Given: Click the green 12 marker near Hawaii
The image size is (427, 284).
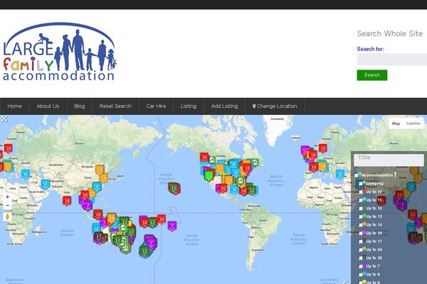Looking at the screenshot, I should pyautogui.click(x=174, y=188).
